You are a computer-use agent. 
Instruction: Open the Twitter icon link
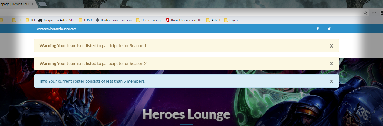click(x=329, y=29)
